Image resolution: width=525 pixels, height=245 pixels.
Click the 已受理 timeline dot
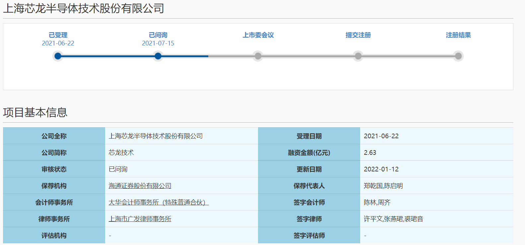[x=58, y=56]
